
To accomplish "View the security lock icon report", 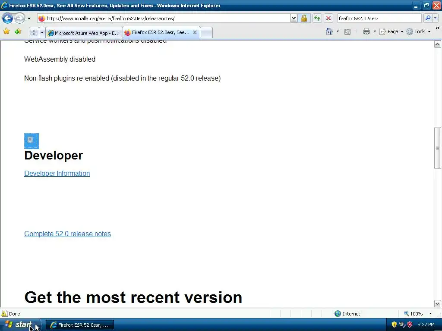I will coord(304,18).
